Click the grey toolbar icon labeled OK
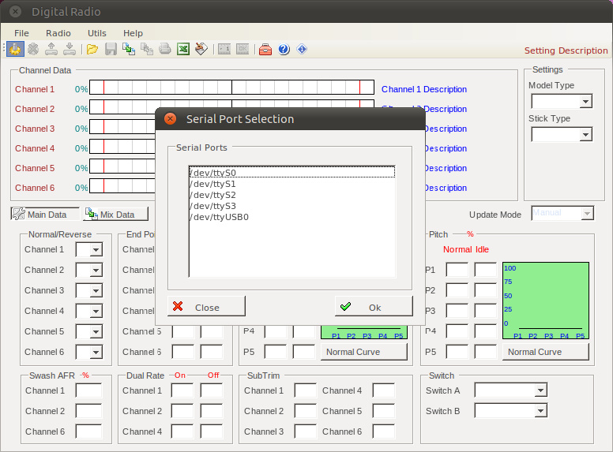This screenshot has height=452, width=613. [243, 49]
